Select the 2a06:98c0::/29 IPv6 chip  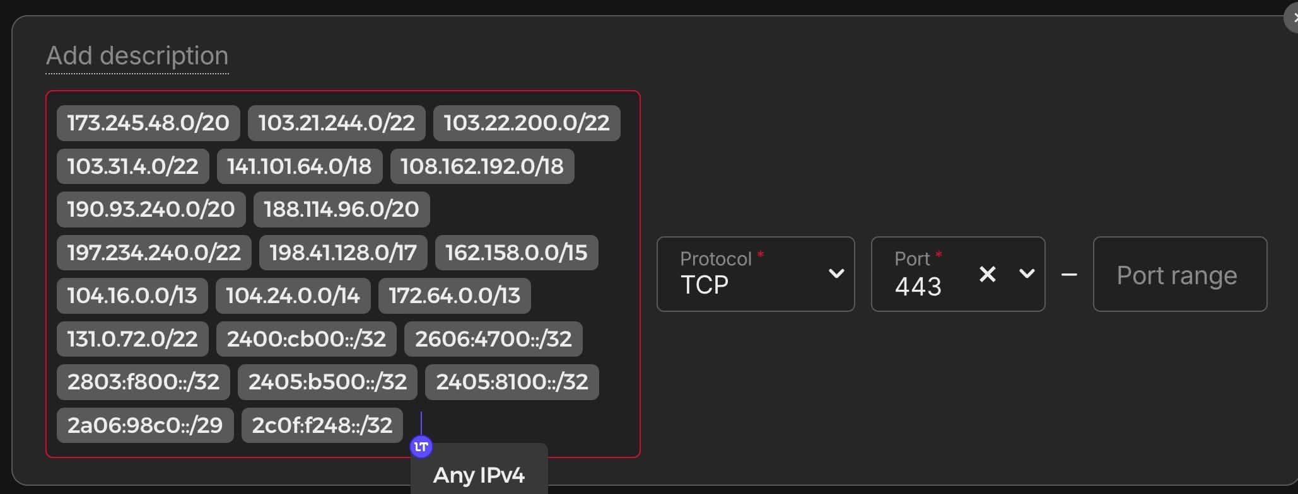tap(145, 425)
